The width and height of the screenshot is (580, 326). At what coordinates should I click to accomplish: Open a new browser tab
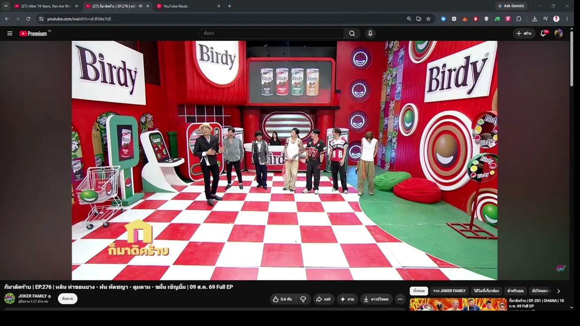(x=229, y=6)
